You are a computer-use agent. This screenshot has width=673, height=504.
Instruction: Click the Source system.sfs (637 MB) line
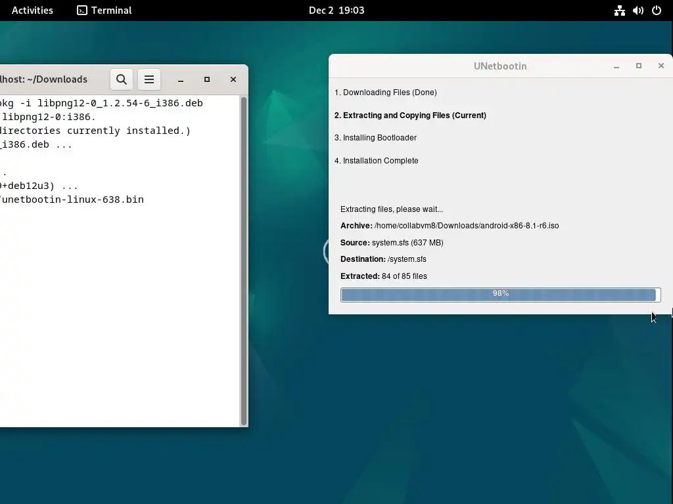(x=392, y=243)
